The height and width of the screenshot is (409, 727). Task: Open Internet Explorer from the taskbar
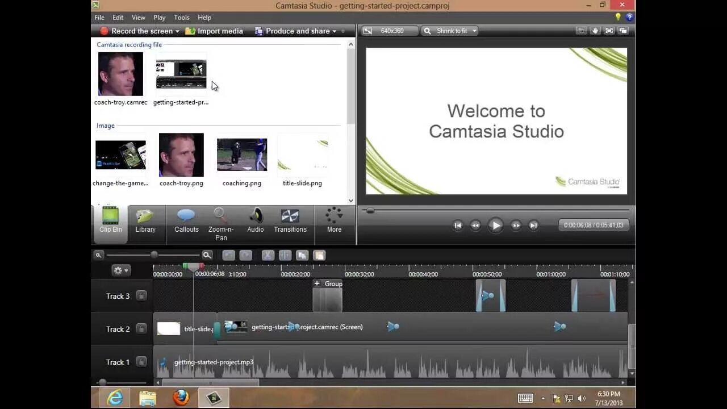pyautogui.click(x=115, y=398)
